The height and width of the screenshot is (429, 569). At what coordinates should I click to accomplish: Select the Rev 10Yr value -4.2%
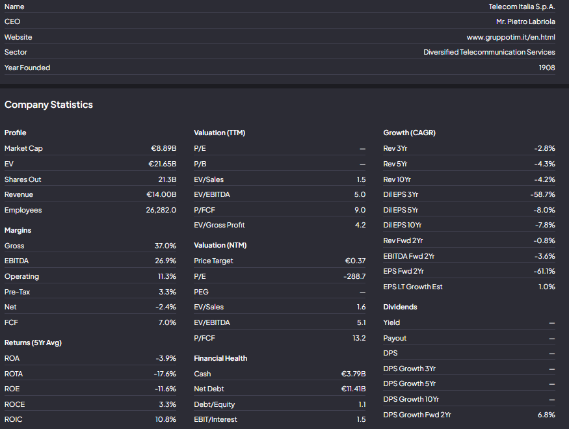[x=545, y=179]
